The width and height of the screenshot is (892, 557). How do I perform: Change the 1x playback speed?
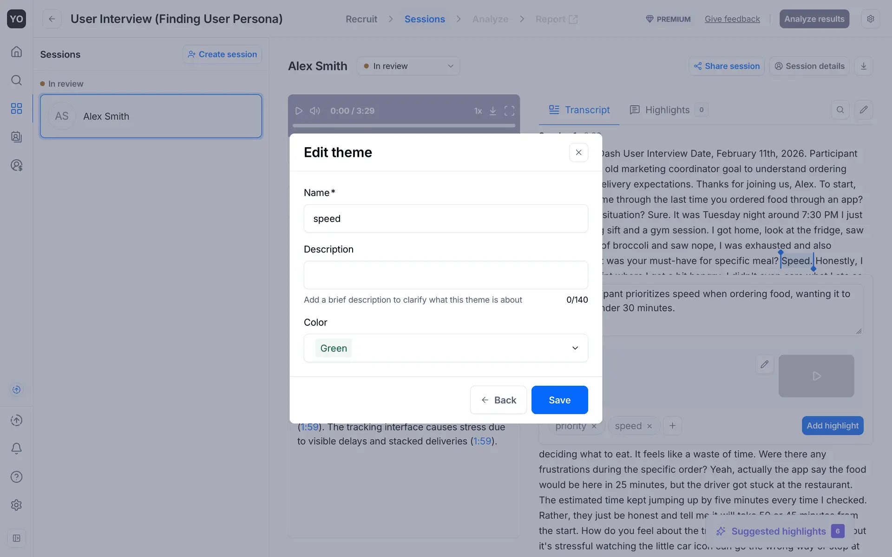point(478,111)
